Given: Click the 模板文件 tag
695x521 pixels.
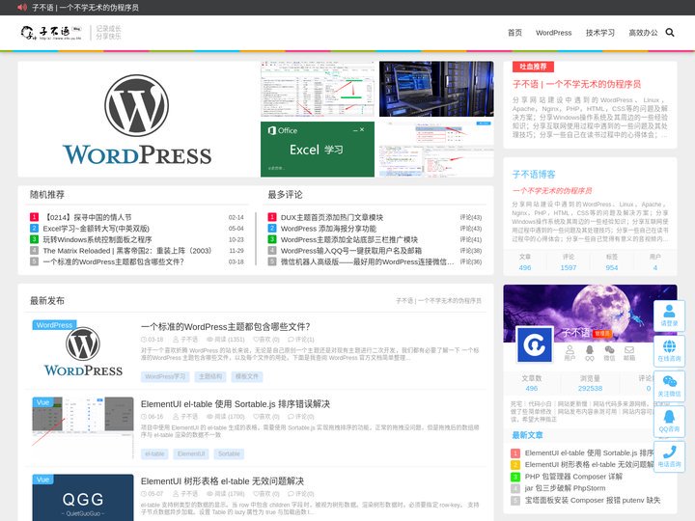Looking at the screenshot, I should coord(247,376).
